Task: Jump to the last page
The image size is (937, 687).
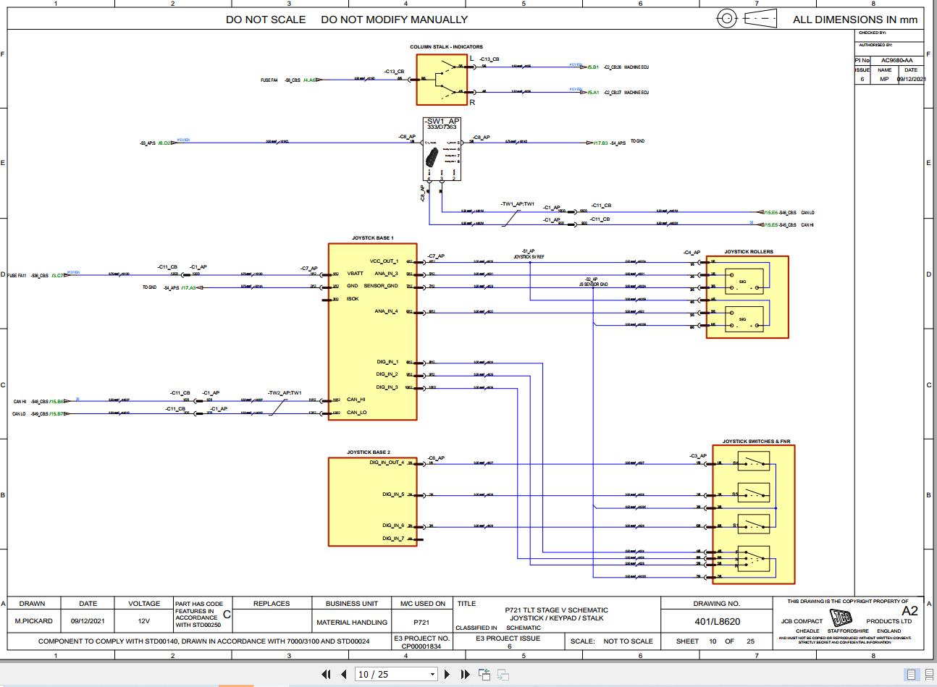Action: [x=464, y=674]
